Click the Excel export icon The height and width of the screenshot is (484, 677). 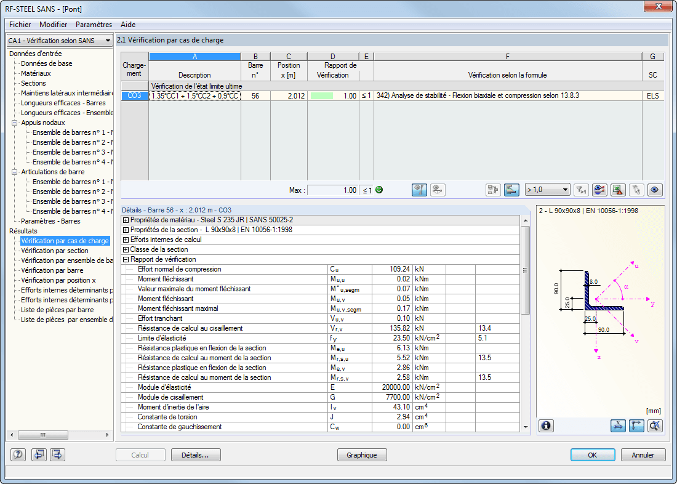point(618,190)
